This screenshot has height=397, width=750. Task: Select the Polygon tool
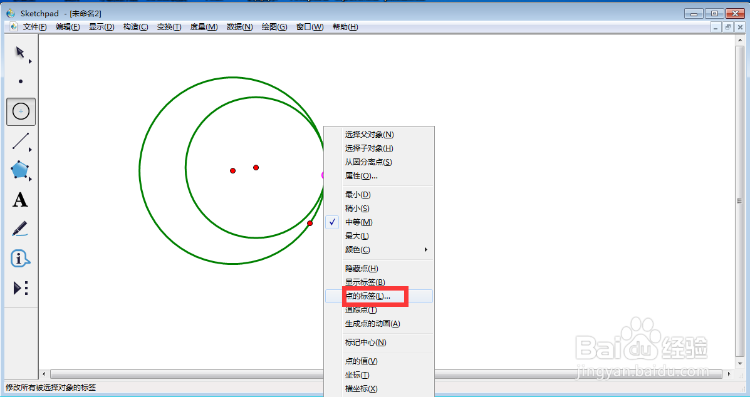coord(19,170)
